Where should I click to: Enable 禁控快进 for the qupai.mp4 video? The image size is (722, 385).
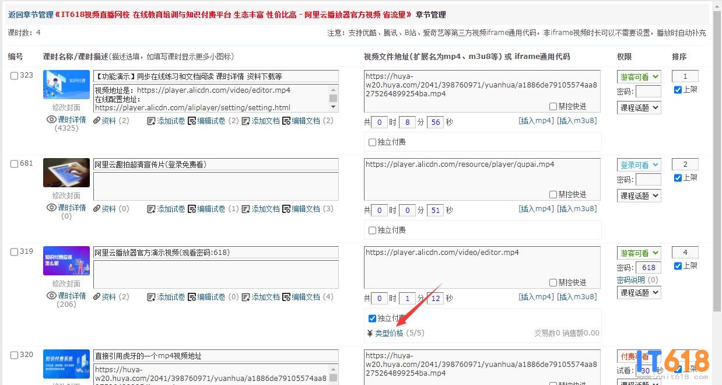click(x=553, y=195)
